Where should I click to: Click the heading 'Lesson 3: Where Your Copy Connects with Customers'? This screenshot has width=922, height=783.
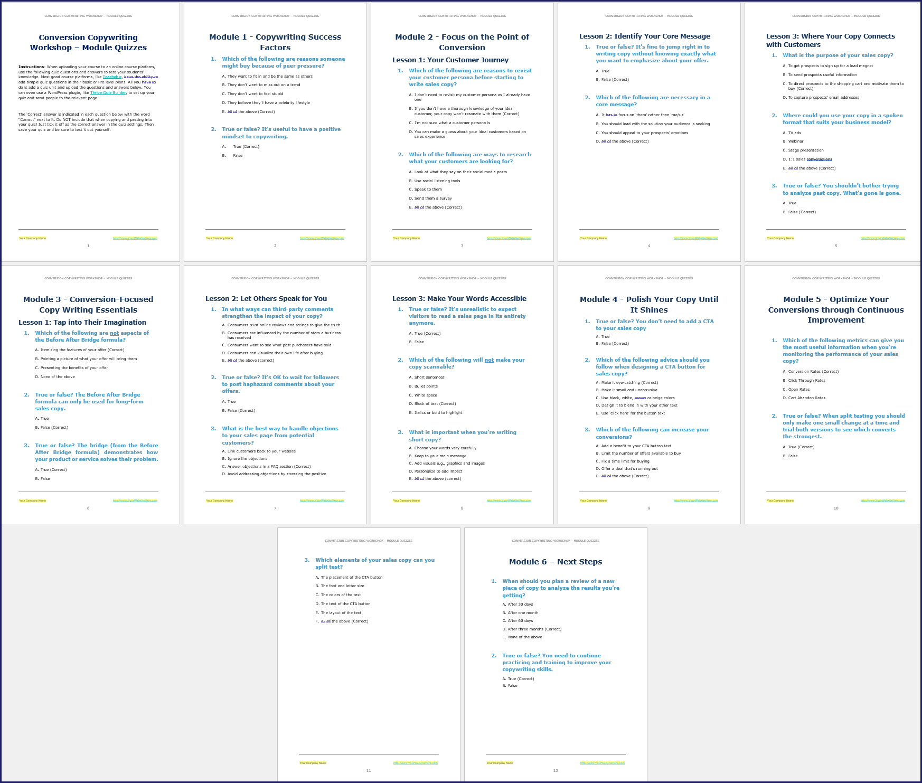point(831,41)
